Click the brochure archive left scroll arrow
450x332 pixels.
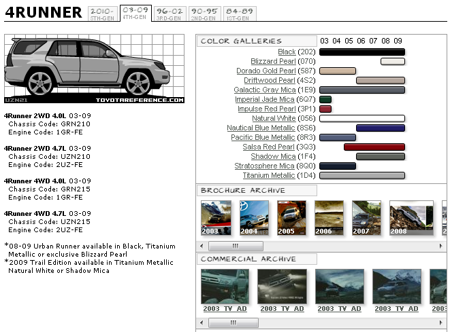tap(202, 246)
